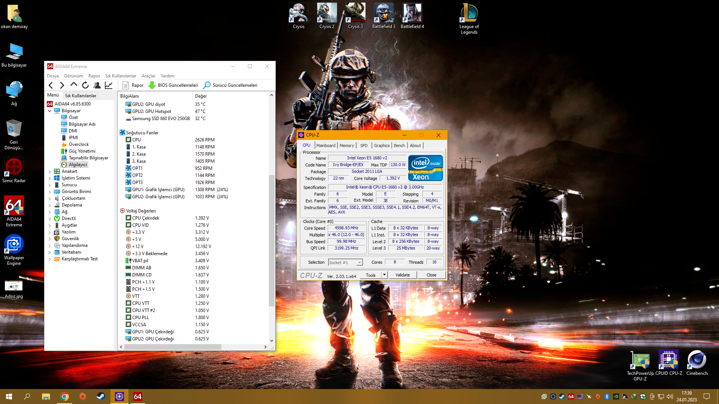Image resolution: width=719 pixels, height=404 pixels.
Task: Switch to the Mainboard tab in CPU-Z
Action: (x=326, y=146)
